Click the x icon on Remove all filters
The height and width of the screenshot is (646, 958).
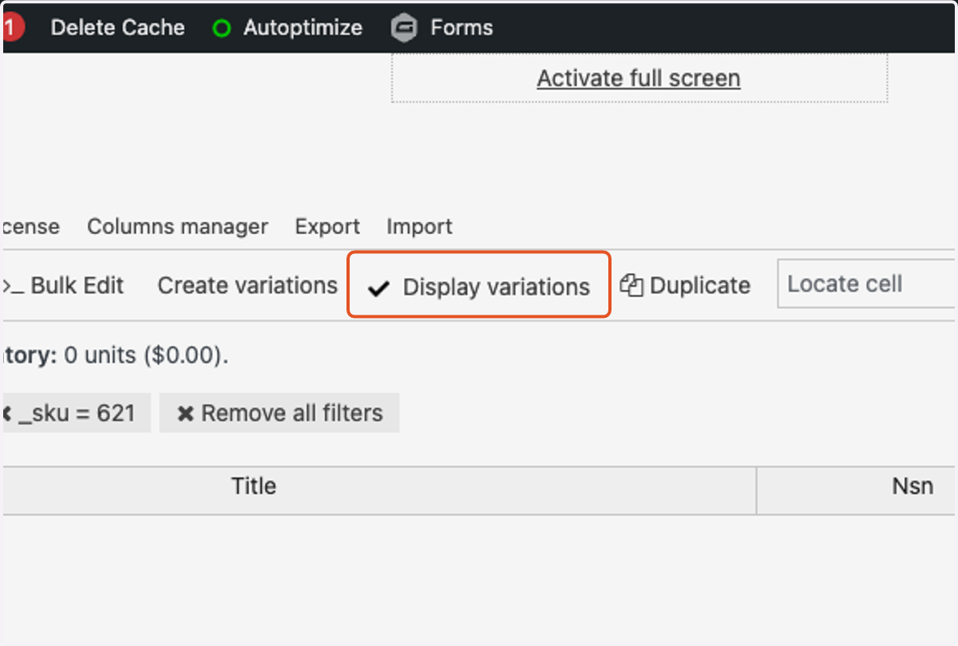185,414
